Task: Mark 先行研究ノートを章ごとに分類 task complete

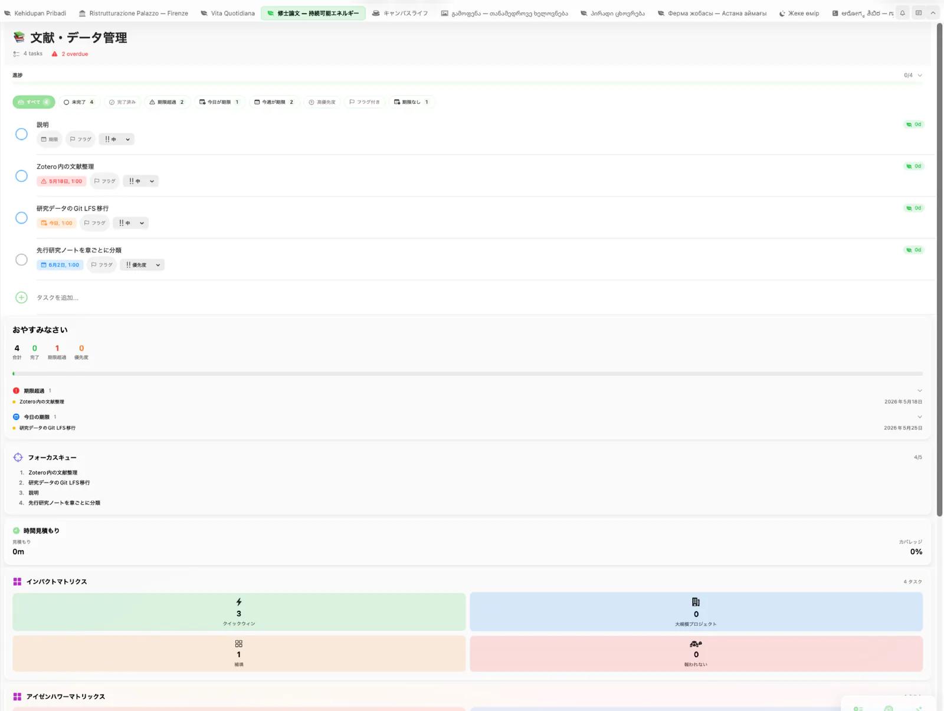Action: tap(21, 260)
